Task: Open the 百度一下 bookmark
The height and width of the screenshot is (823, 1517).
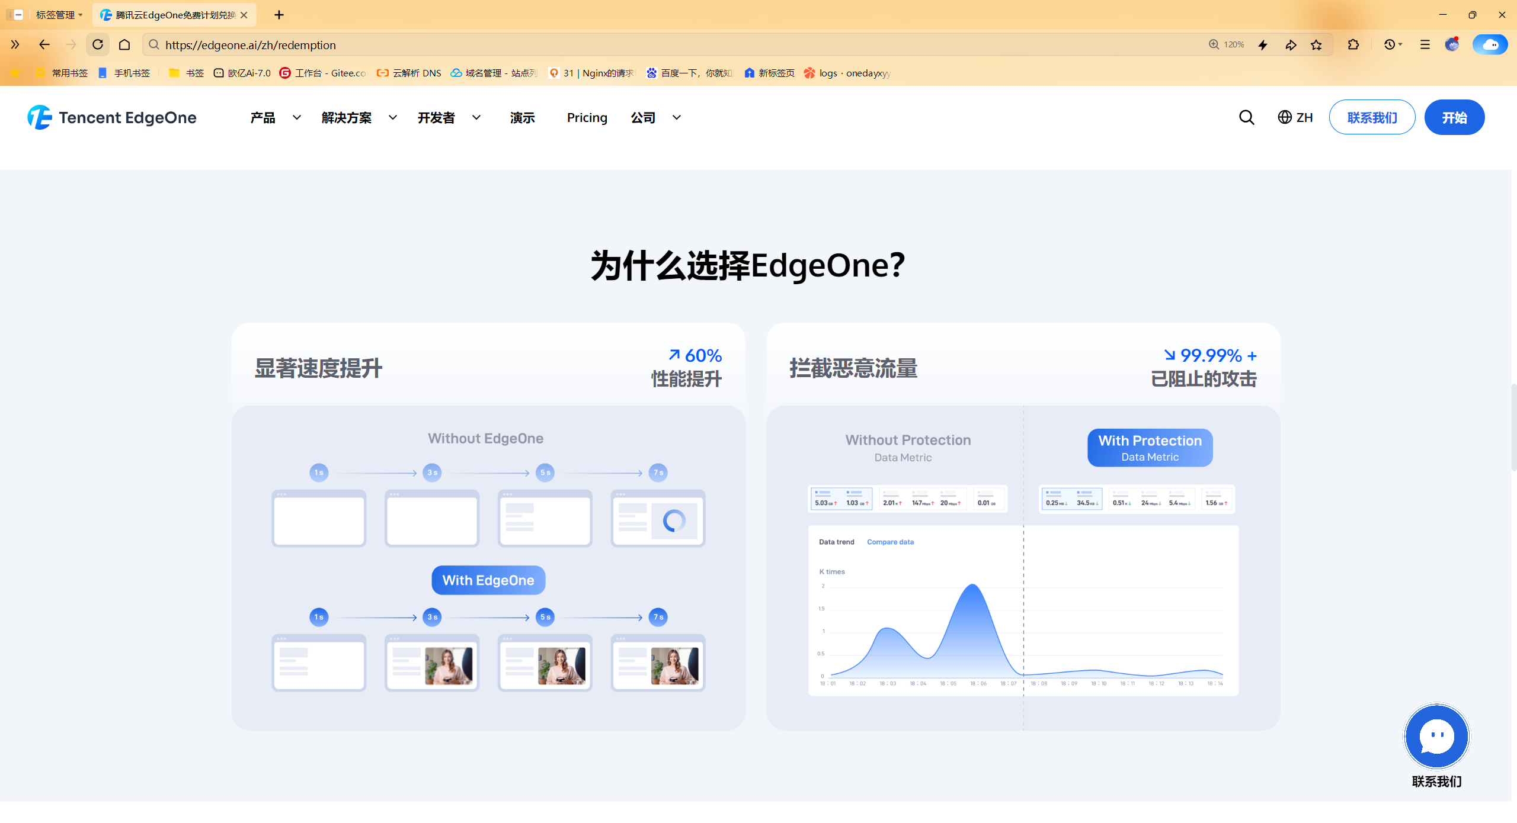Action: pyautogui.click(x=690, y=73)
